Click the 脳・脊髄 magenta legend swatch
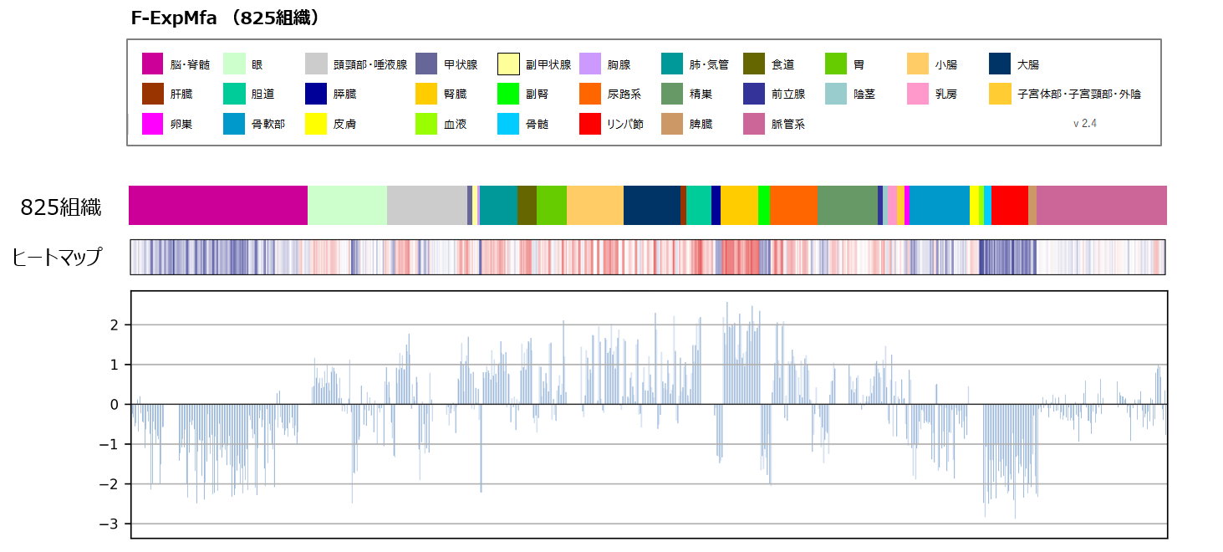The width and height of the screenshot is (1223, 552). [152, 64]
